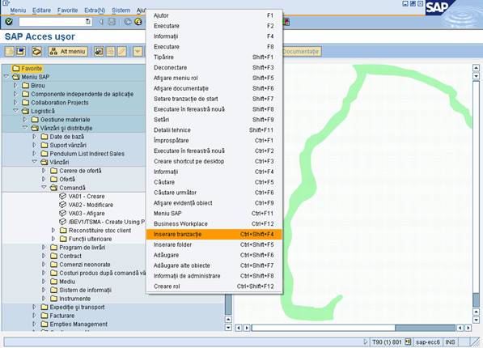
Task: Choose Creare rol menu entry
Action: pyautogui.click(x=214, y=286)
